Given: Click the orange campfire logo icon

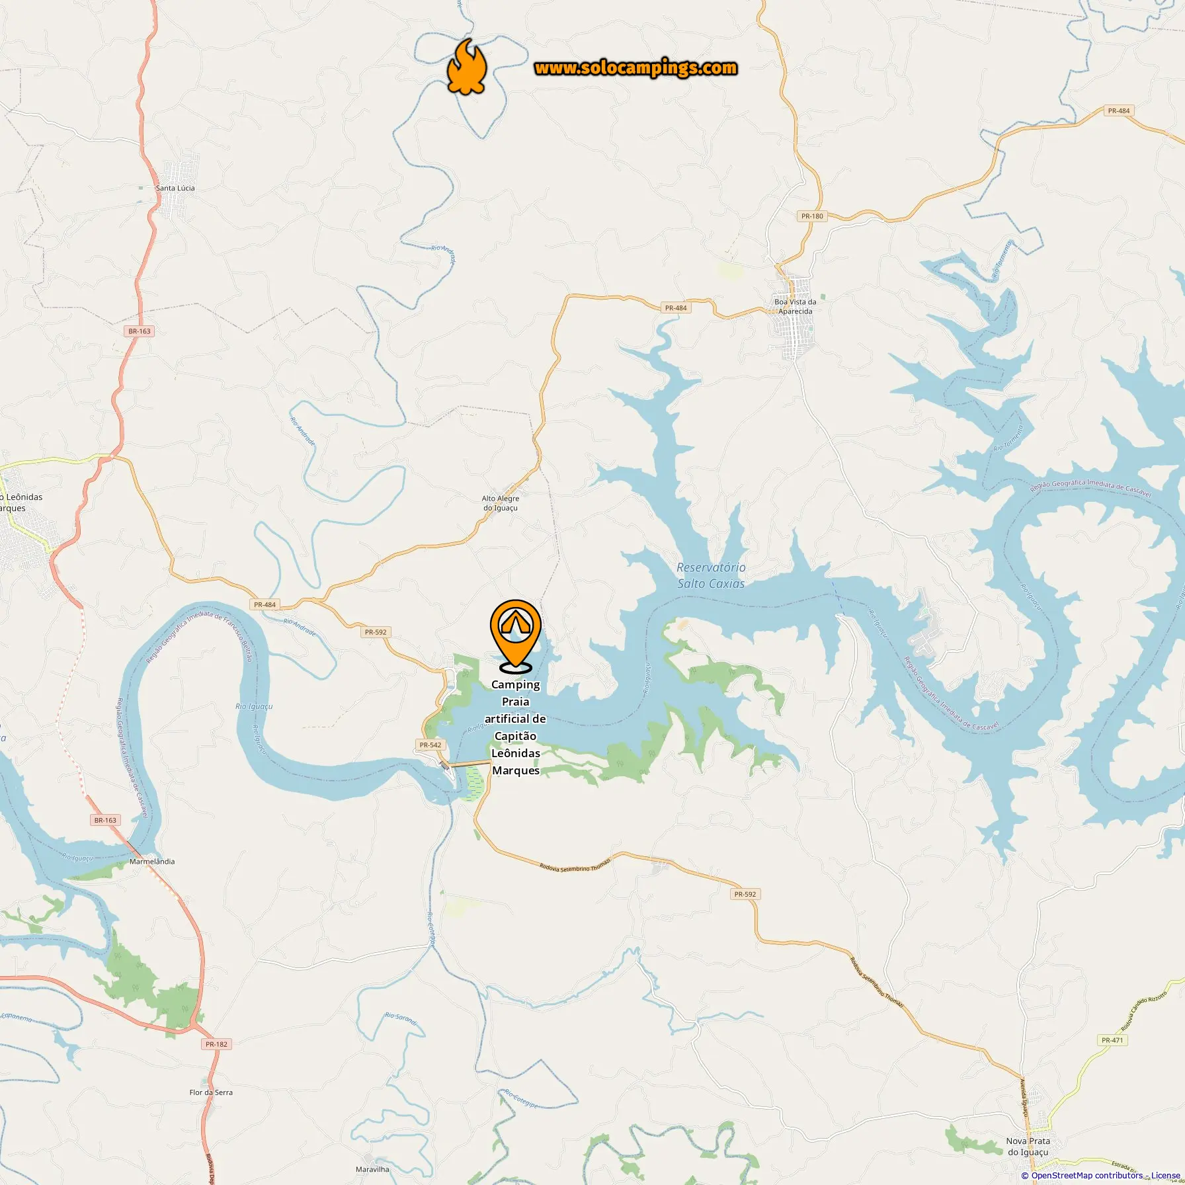Looking at the screenshot, I should [x=467, y=66].
